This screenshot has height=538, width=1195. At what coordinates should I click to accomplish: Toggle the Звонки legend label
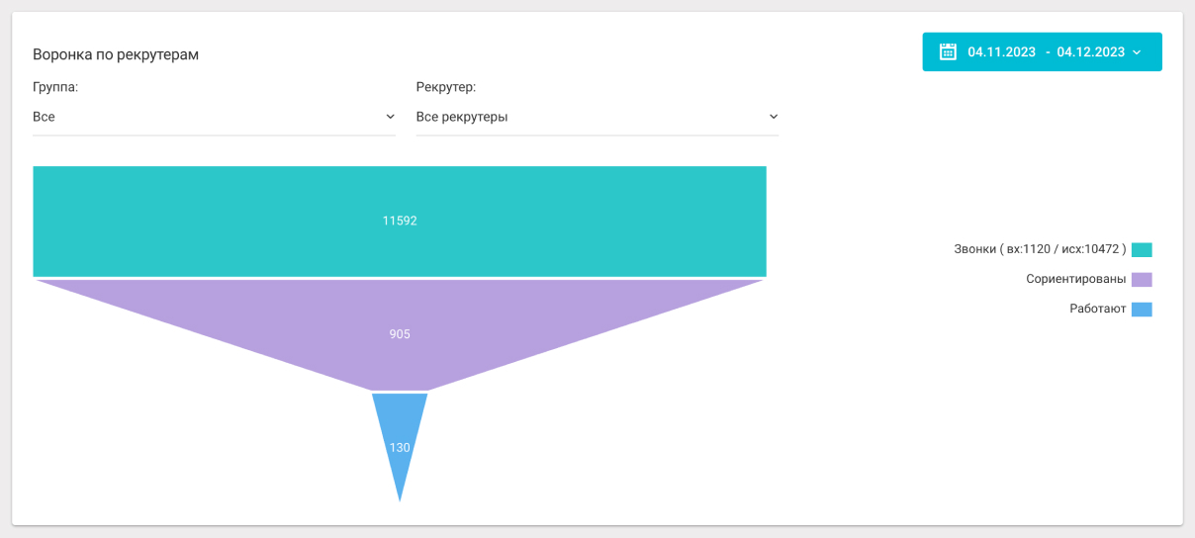pyautogui.click(x=1040, y=249)
